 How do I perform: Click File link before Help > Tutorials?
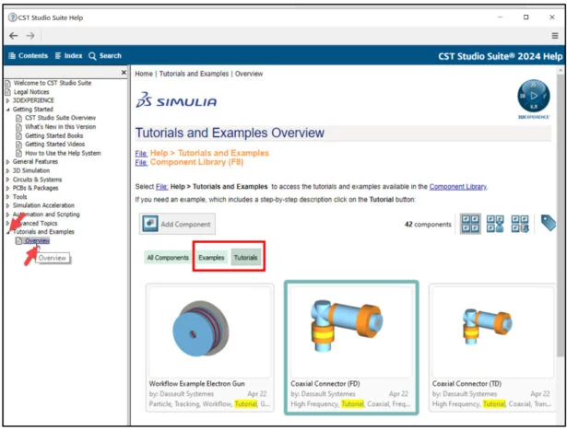click(x=141, y=154)
